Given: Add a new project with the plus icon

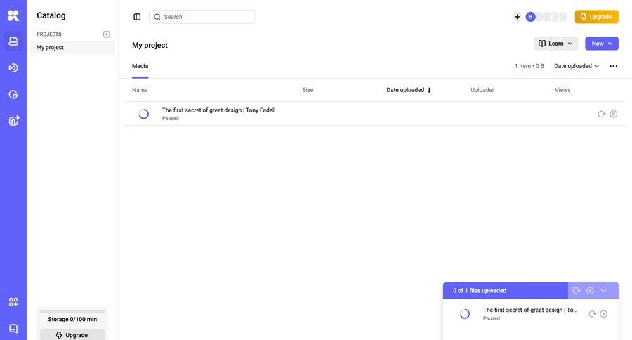Looking at the screenshot, I should [107, 34].
